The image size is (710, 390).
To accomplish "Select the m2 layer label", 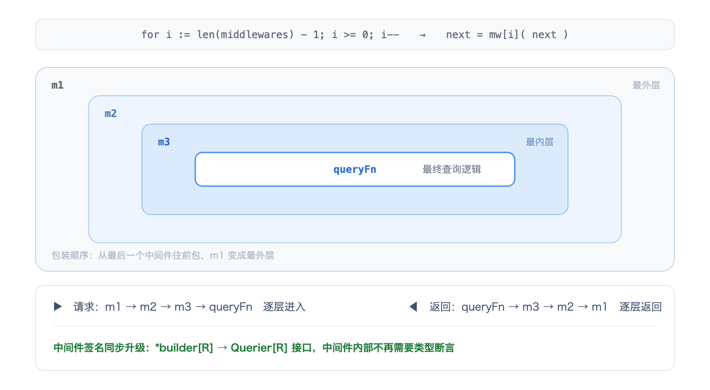I will pyautogui.click(x=111, y=113).
